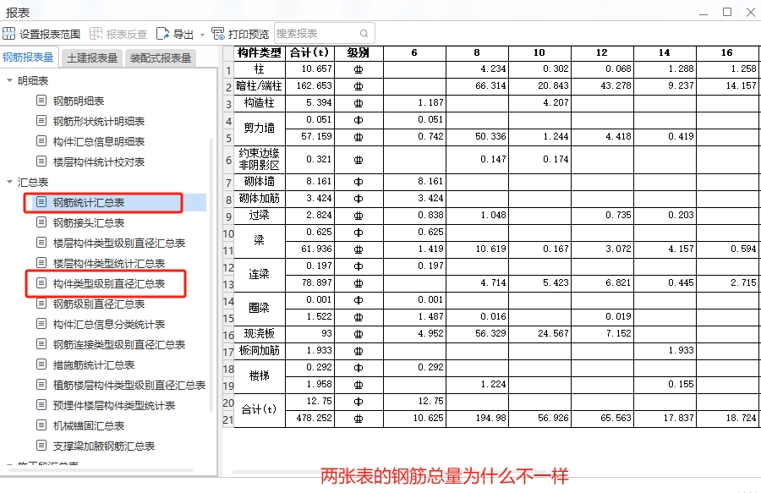This screenshot has height=493, width=761.
Task: Select row number 16 header
Action: (228, 334)
